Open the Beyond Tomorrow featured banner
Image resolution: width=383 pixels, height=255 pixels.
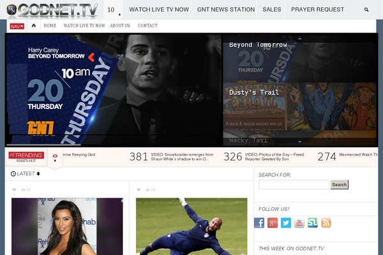pos(114,89)
